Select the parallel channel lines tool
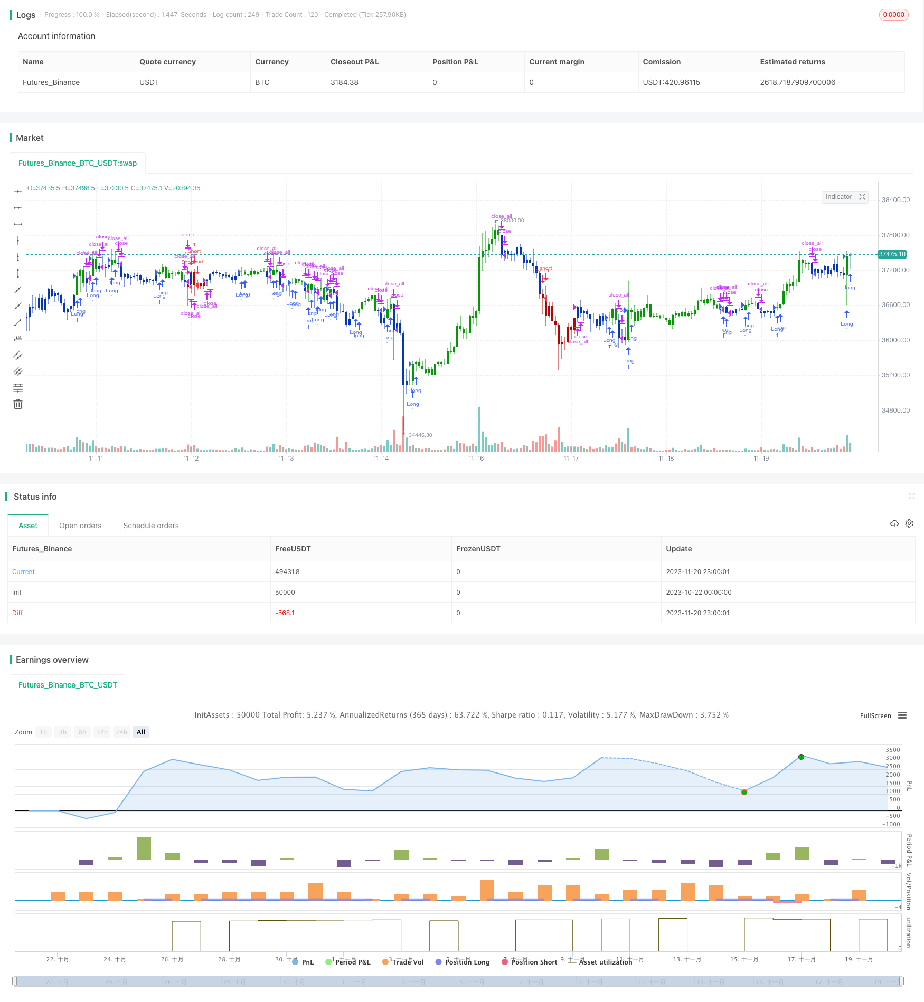 click(x=18, y=355)
